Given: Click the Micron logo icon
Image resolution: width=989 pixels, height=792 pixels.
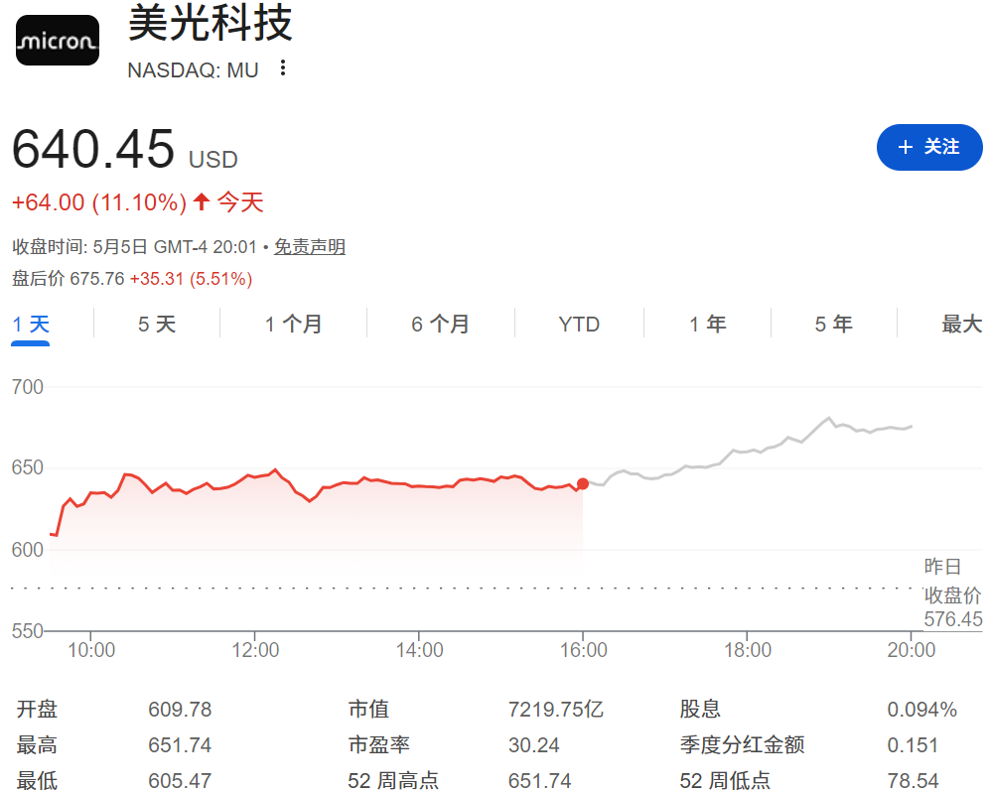Looking at the screenshot, I should [58, 41].
